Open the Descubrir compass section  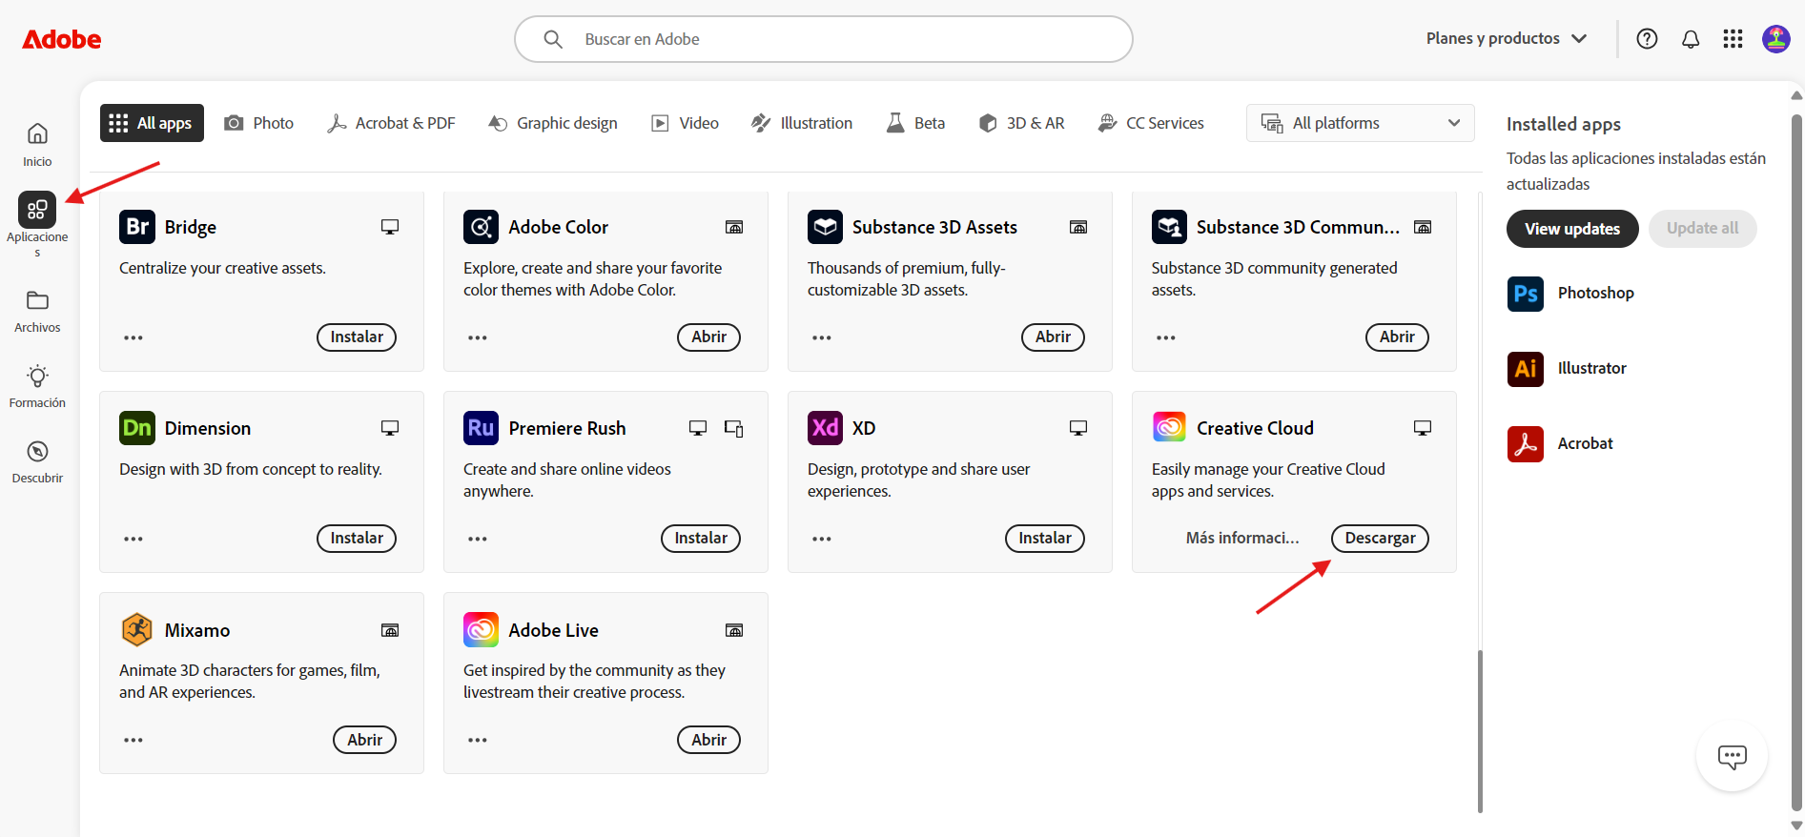37,461
